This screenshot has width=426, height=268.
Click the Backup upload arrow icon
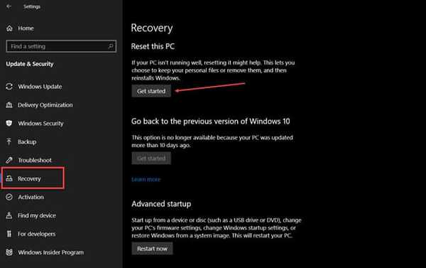click(9, 141)
